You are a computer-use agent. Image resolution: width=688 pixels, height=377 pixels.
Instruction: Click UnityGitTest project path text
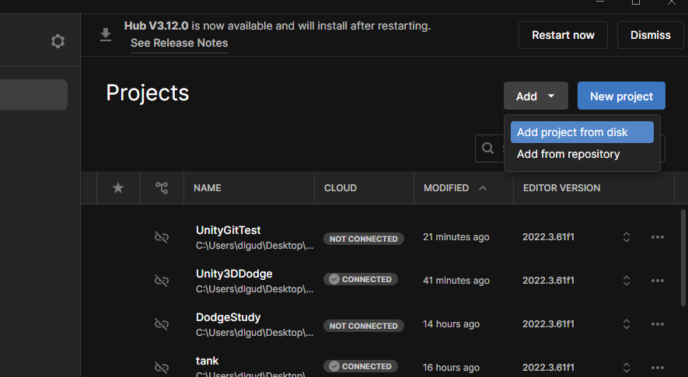[x=254, y=246]
